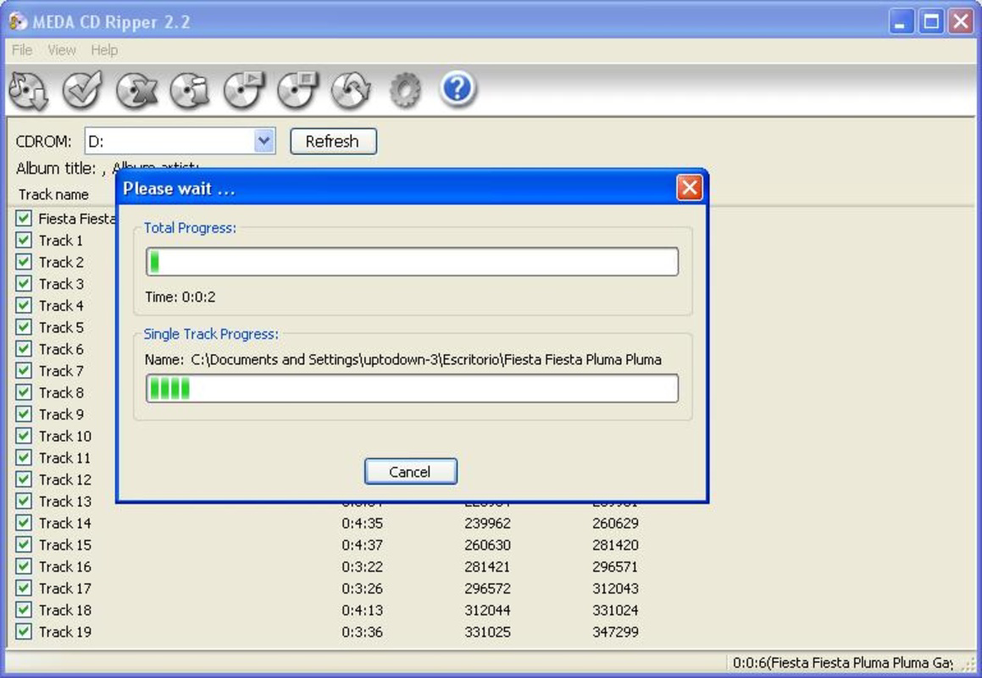Viewport: 982px width, 678px height.
Task: Eject the disc with the arrow disc icon
Action: point(352,89)
